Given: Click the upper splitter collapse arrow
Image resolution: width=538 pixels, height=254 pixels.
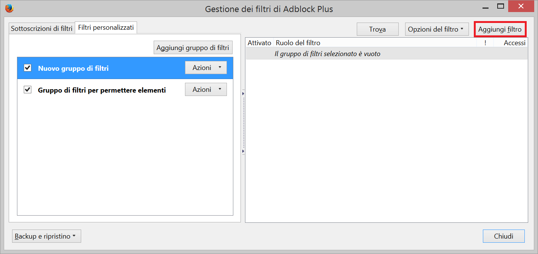Looking at the screenshot, I should (243, 92).
